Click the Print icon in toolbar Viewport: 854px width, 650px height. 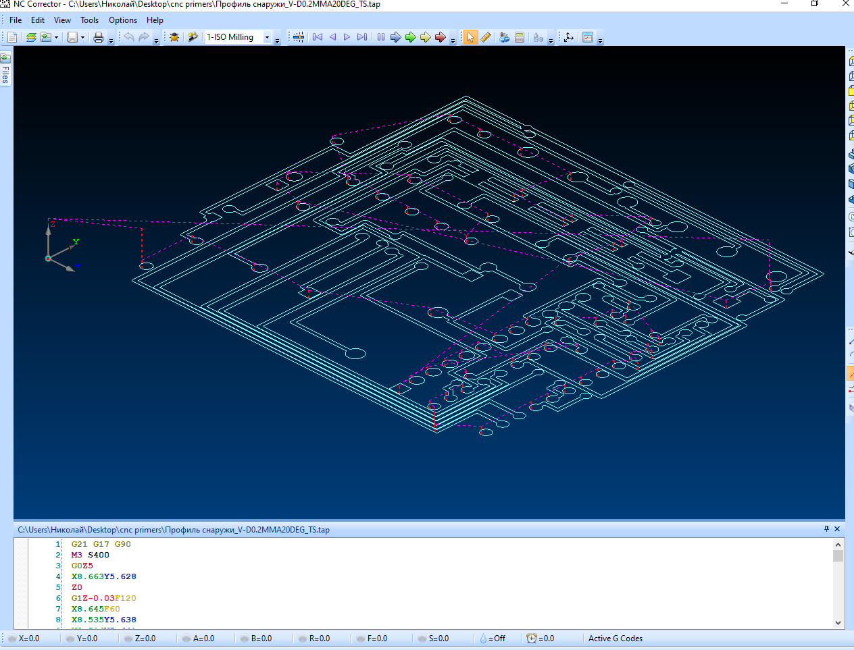click(99, 37)
